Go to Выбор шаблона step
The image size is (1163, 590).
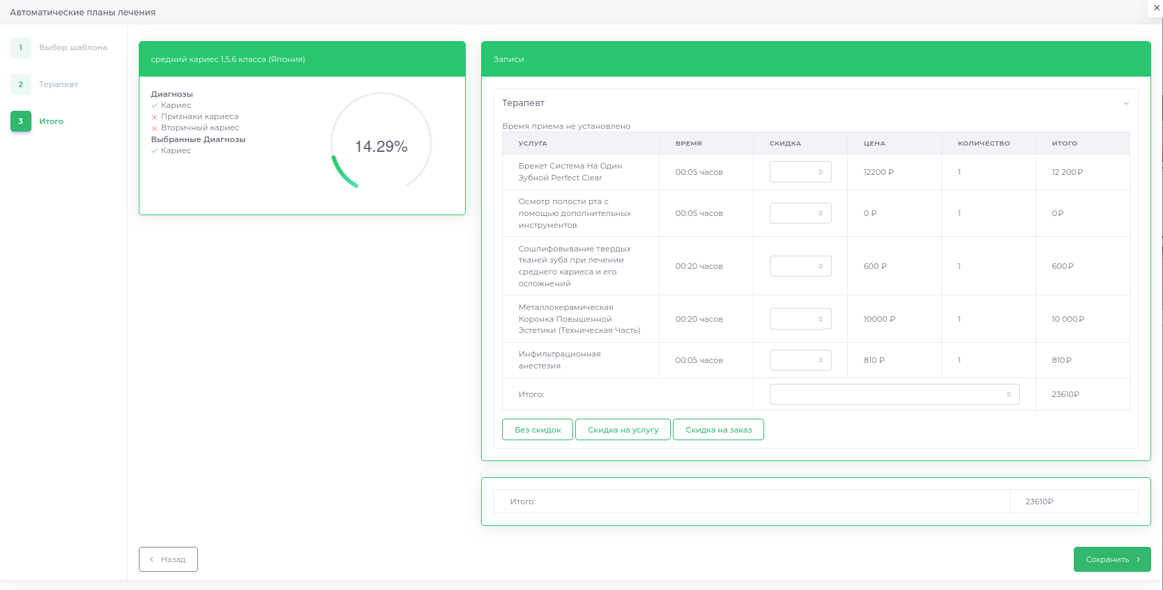pos(73,47)
